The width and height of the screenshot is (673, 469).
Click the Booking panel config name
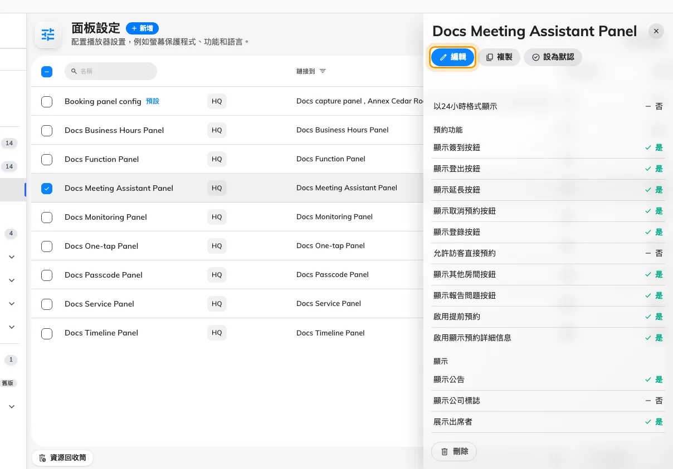pos(103,101)
